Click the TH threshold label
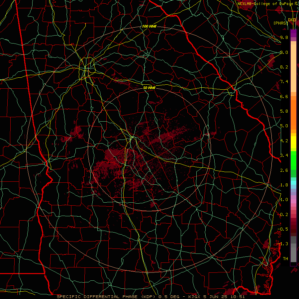This screenshot has width=299, height=299. (285, 259)
